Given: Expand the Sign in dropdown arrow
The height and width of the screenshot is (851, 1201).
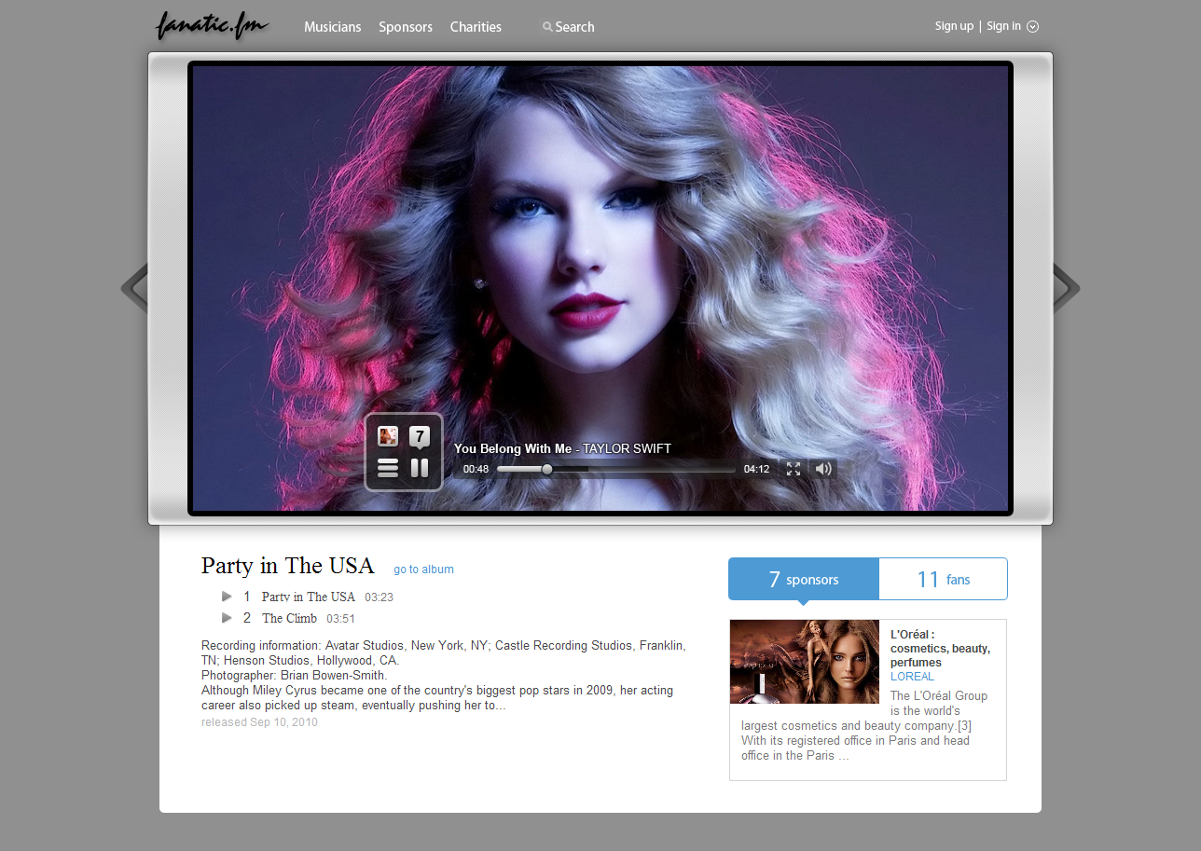Looking at the screenshot, I should pos(1033,26).
